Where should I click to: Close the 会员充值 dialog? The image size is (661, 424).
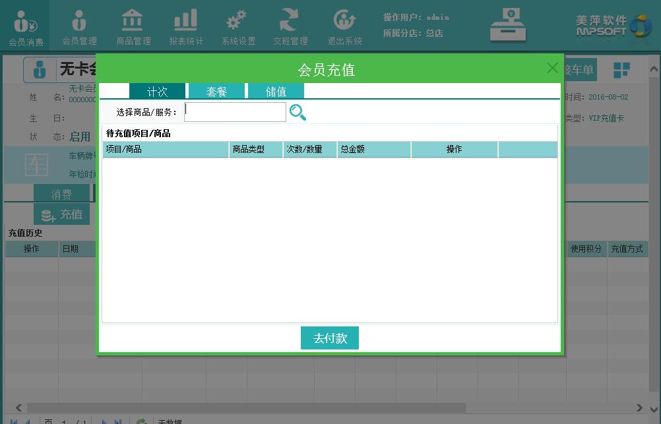tap(552, 68)
